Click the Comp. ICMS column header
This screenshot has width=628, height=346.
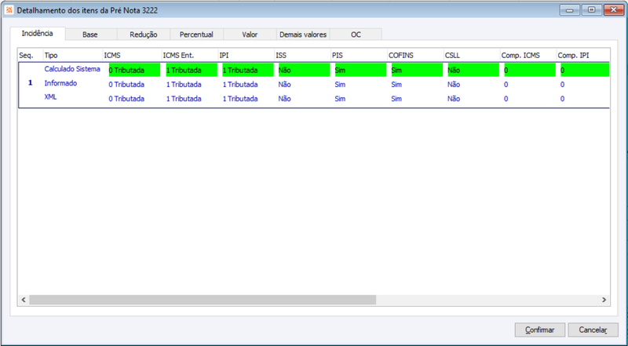(x=528, y=56)
